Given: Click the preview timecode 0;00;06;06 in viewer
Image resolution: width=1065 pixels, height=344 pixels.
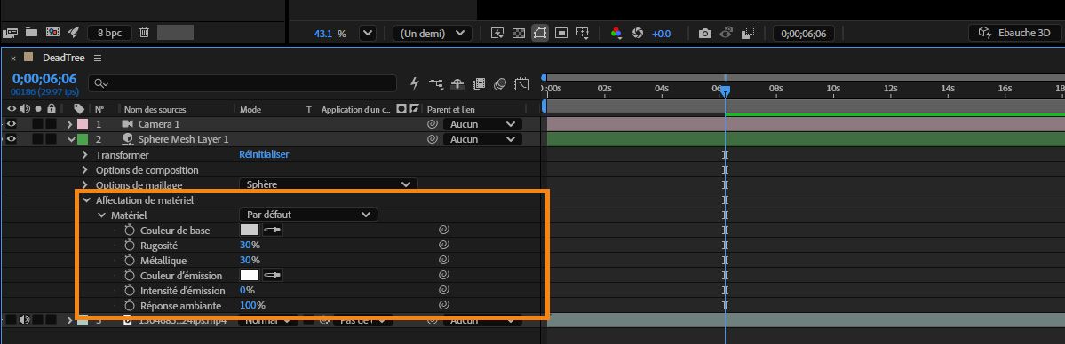Looking at the screenshot, I should (804, 33).
